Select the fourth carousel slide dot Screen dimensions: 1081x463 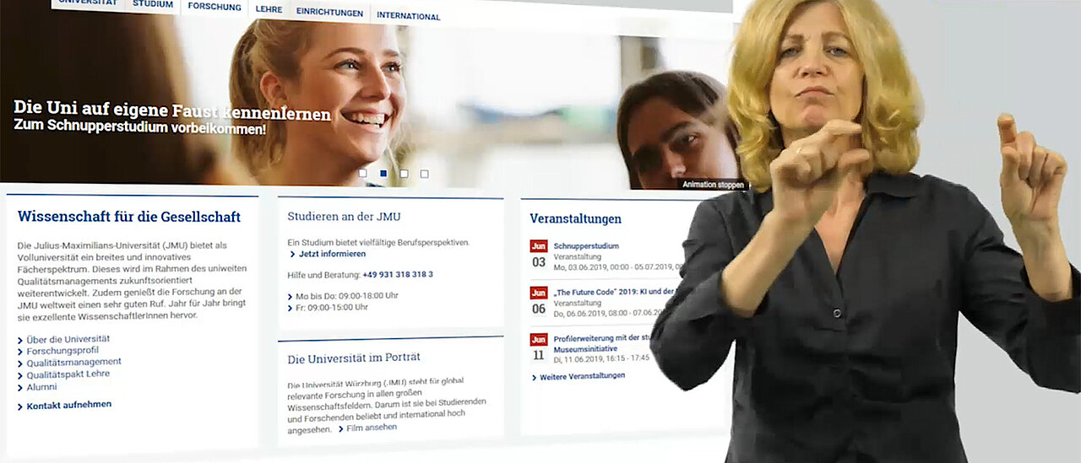pos(424,174)
